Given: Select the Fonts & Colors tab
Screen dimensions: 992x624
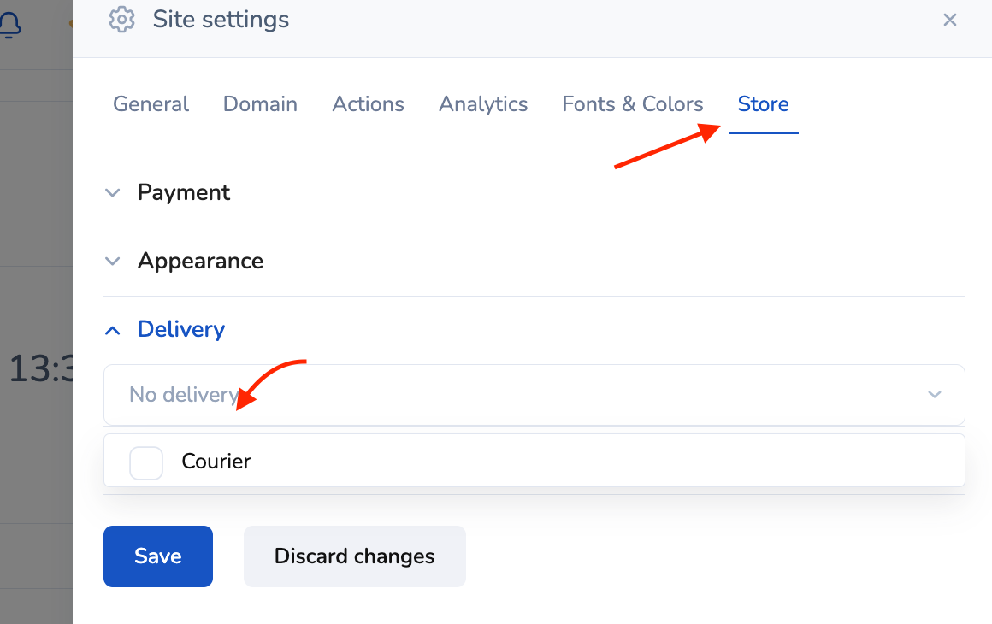Looking at the screenshot, I should point(632,104).
